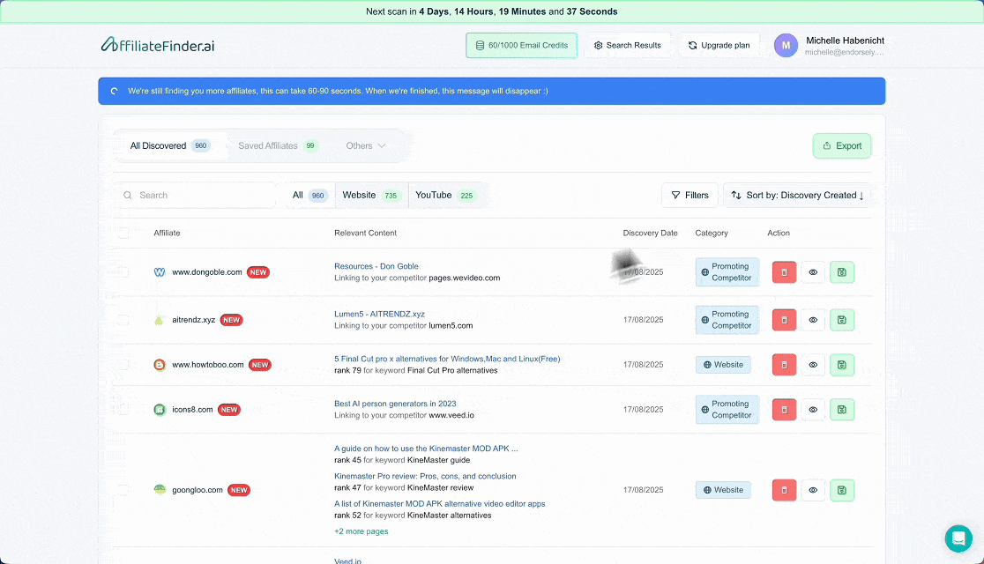The width and height of the screenshot is (984, 564).
Task: Open the Resources - Don Goble link
Action: [376, 266]
